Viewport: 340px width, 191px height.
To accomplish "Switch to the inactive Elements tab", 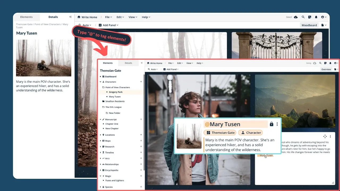I will tap(26, 17).
